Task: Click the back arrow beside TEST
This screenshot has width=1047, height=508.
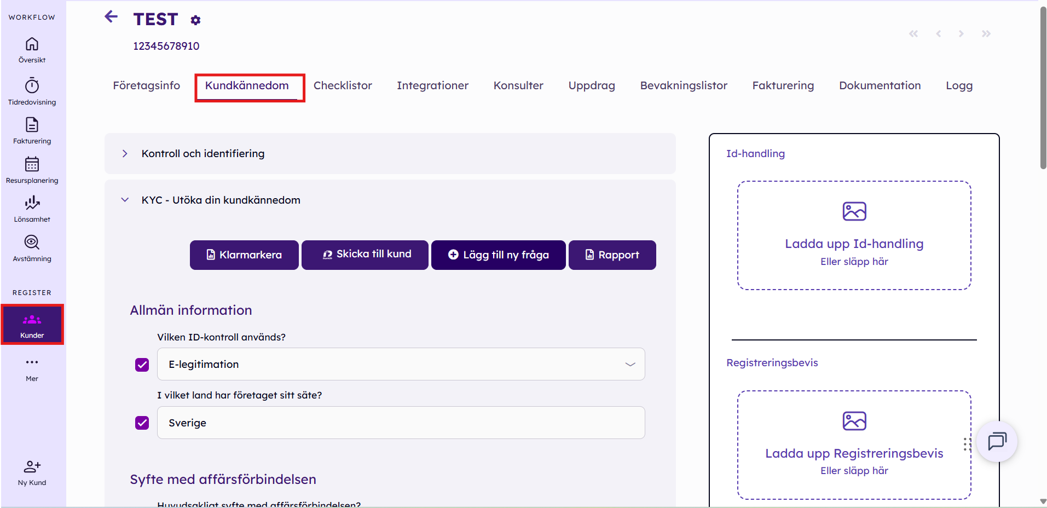Action: pyautogui.click(x=111, y=17)
